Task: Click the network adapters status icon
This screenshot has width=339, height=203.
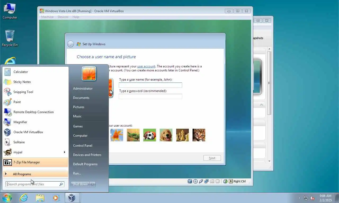Action: point(207,181)
